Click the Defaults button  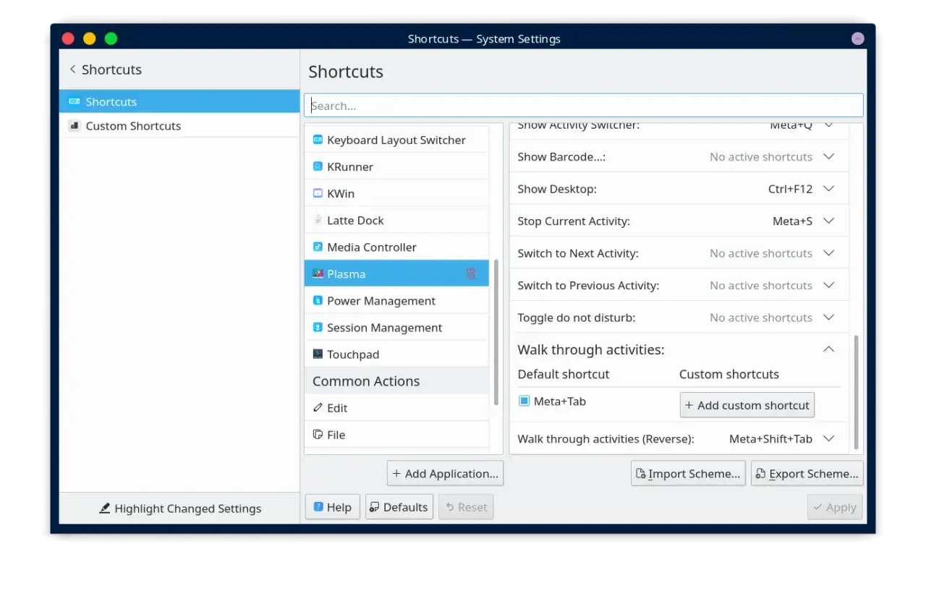(399, 507)
